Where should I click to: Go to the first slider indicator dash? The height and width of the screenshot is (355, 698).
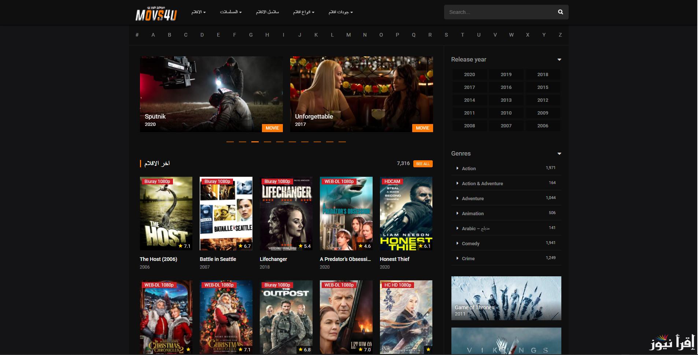(x=230, y=142)
